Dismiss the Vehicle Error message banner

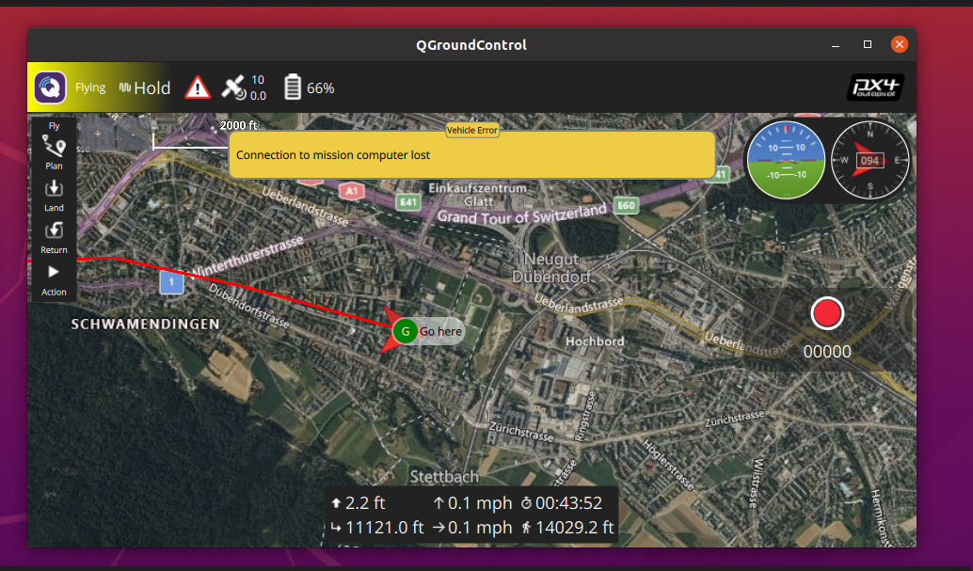coord(472,155)
